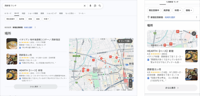Click the さらに表示 button in mobile view
The image size is (200, 96).
(172, 88)
